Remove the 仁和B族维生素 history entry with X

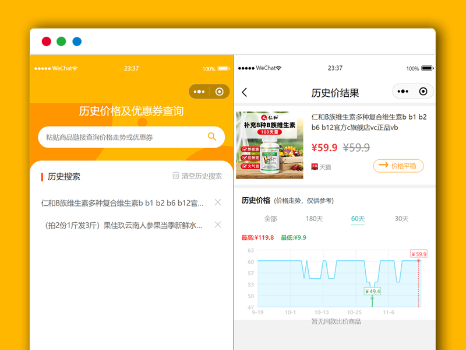pos(218,202)
